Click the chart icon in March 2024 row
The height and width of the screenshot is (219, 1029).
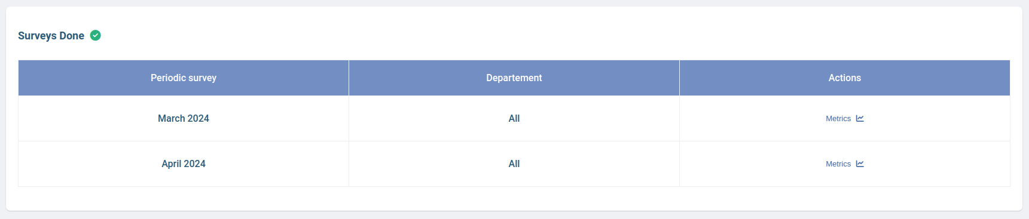pyautogui.click(x=860, y=118)
